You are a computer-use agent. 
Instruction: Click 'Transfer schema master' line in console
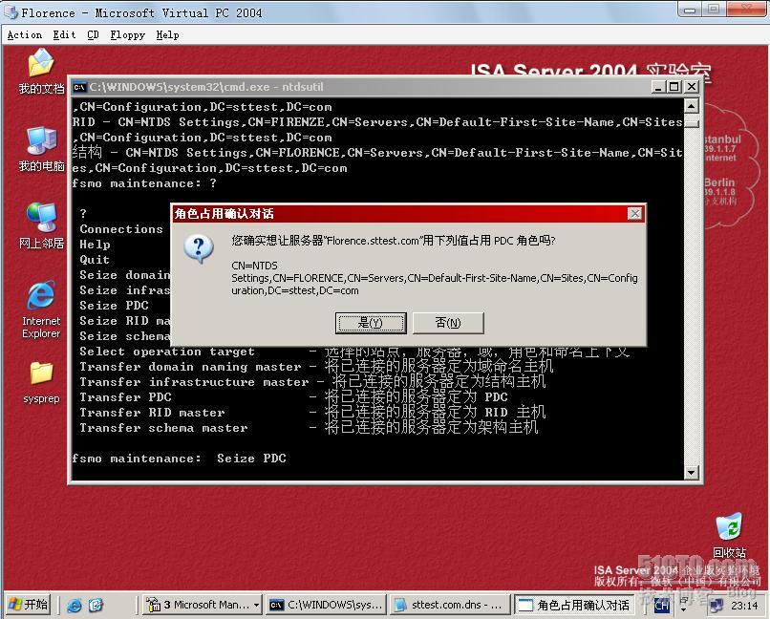[309, 428]
